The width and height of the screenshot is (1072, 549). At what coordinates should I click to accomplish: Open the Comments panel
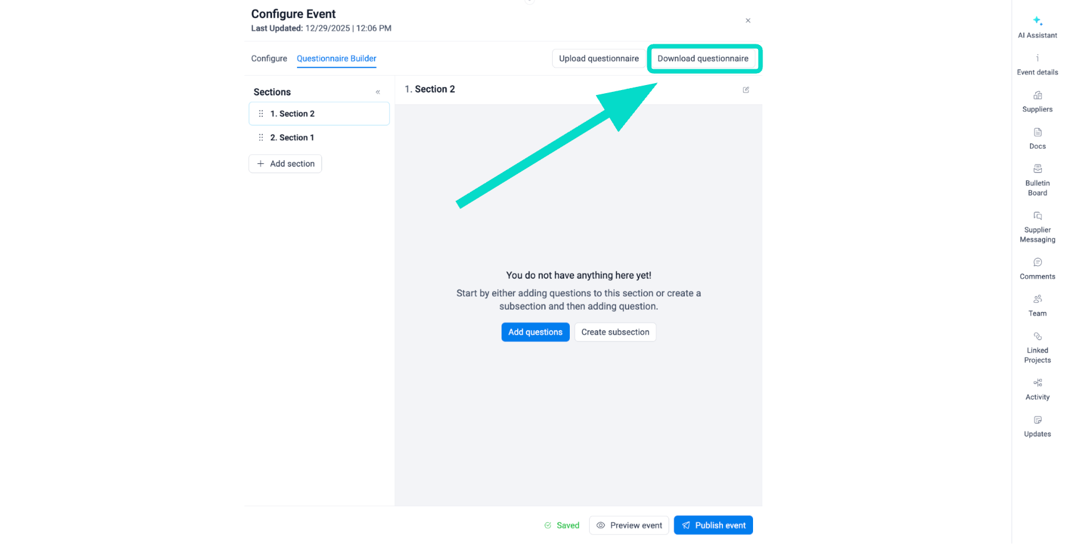click(1037, 269)
